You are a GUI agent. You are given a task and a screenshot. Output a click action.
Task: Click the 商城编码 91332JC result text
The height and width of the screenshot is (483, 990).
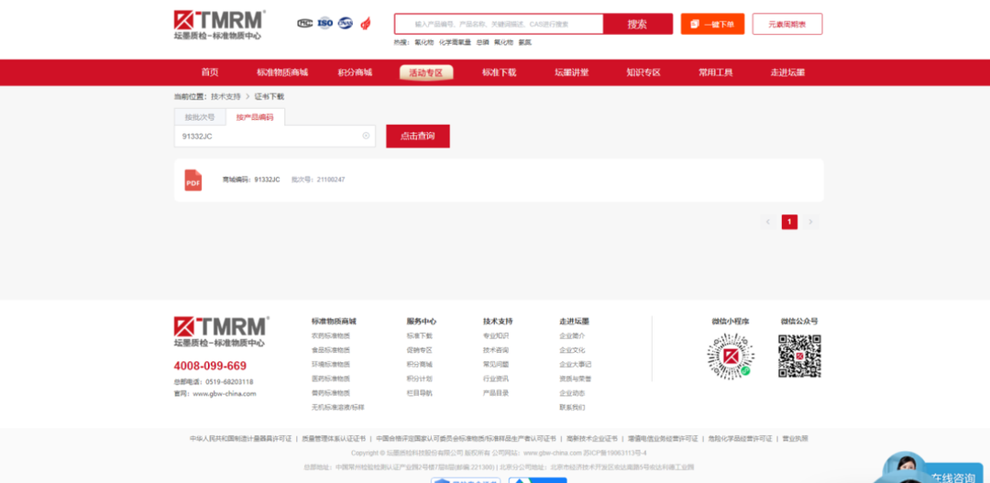click(251, 180)
